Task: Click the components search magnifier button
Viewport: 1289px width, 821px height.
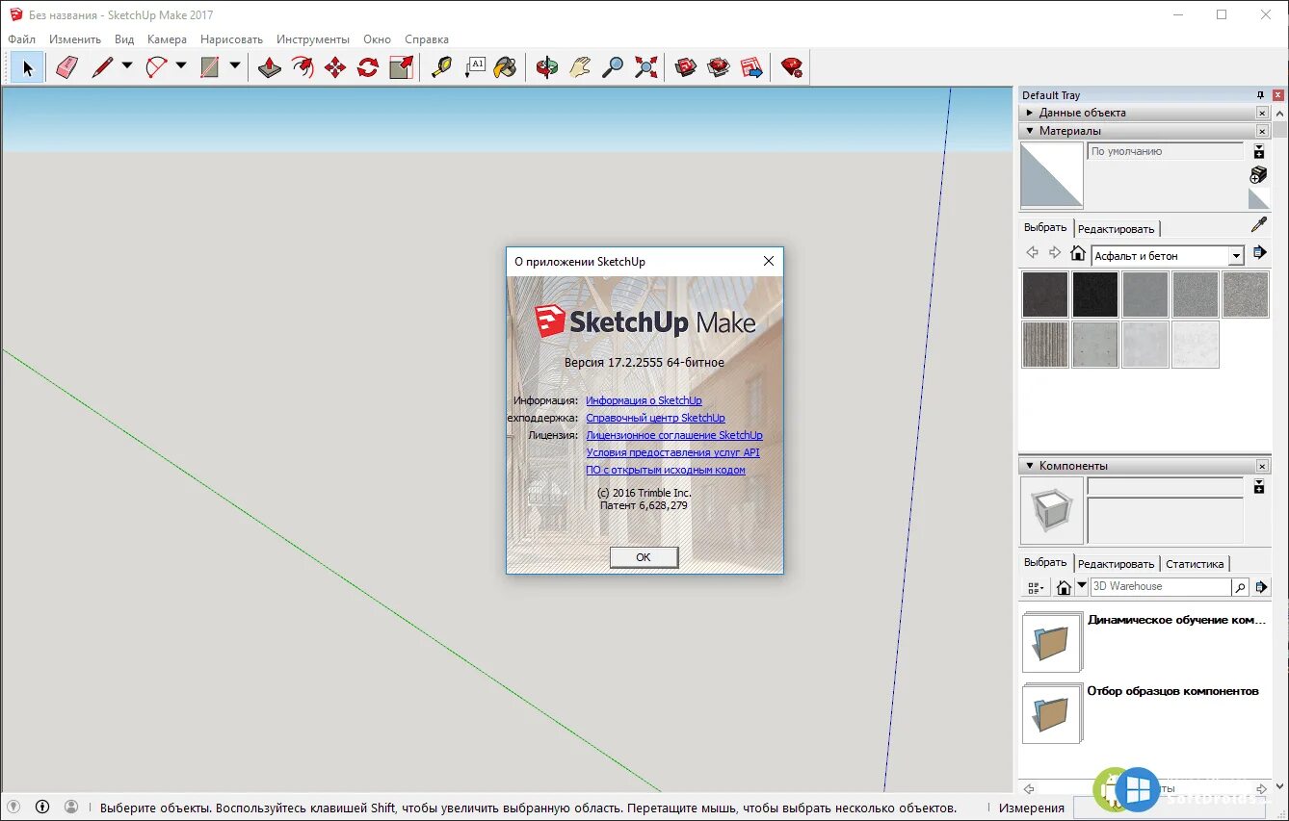Action: (x=1241, y=586)
